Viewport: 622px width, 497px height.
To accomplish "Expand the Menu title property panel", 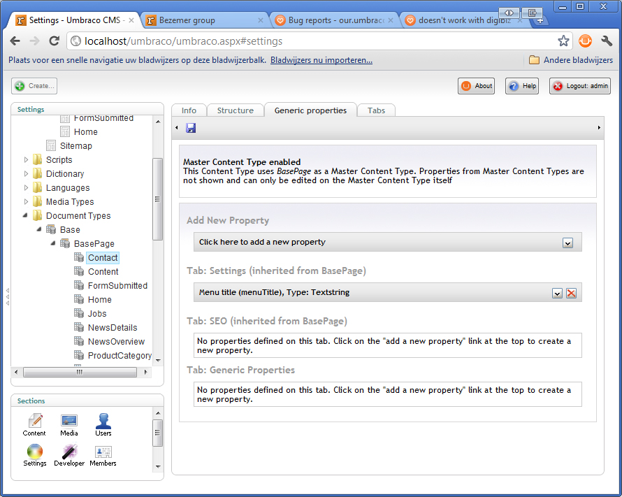I will pos(557,293).
